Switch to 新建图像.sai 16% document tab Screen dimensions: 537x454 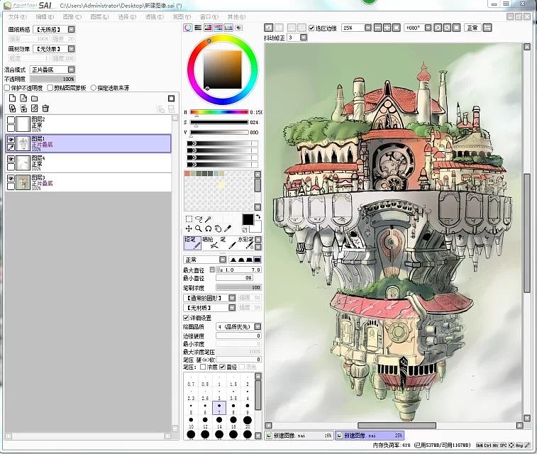(299, 436)
